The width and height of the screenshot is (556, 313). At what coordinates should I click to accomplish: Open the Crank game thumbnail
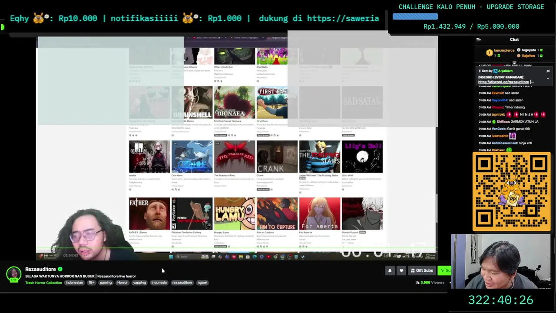277,156
